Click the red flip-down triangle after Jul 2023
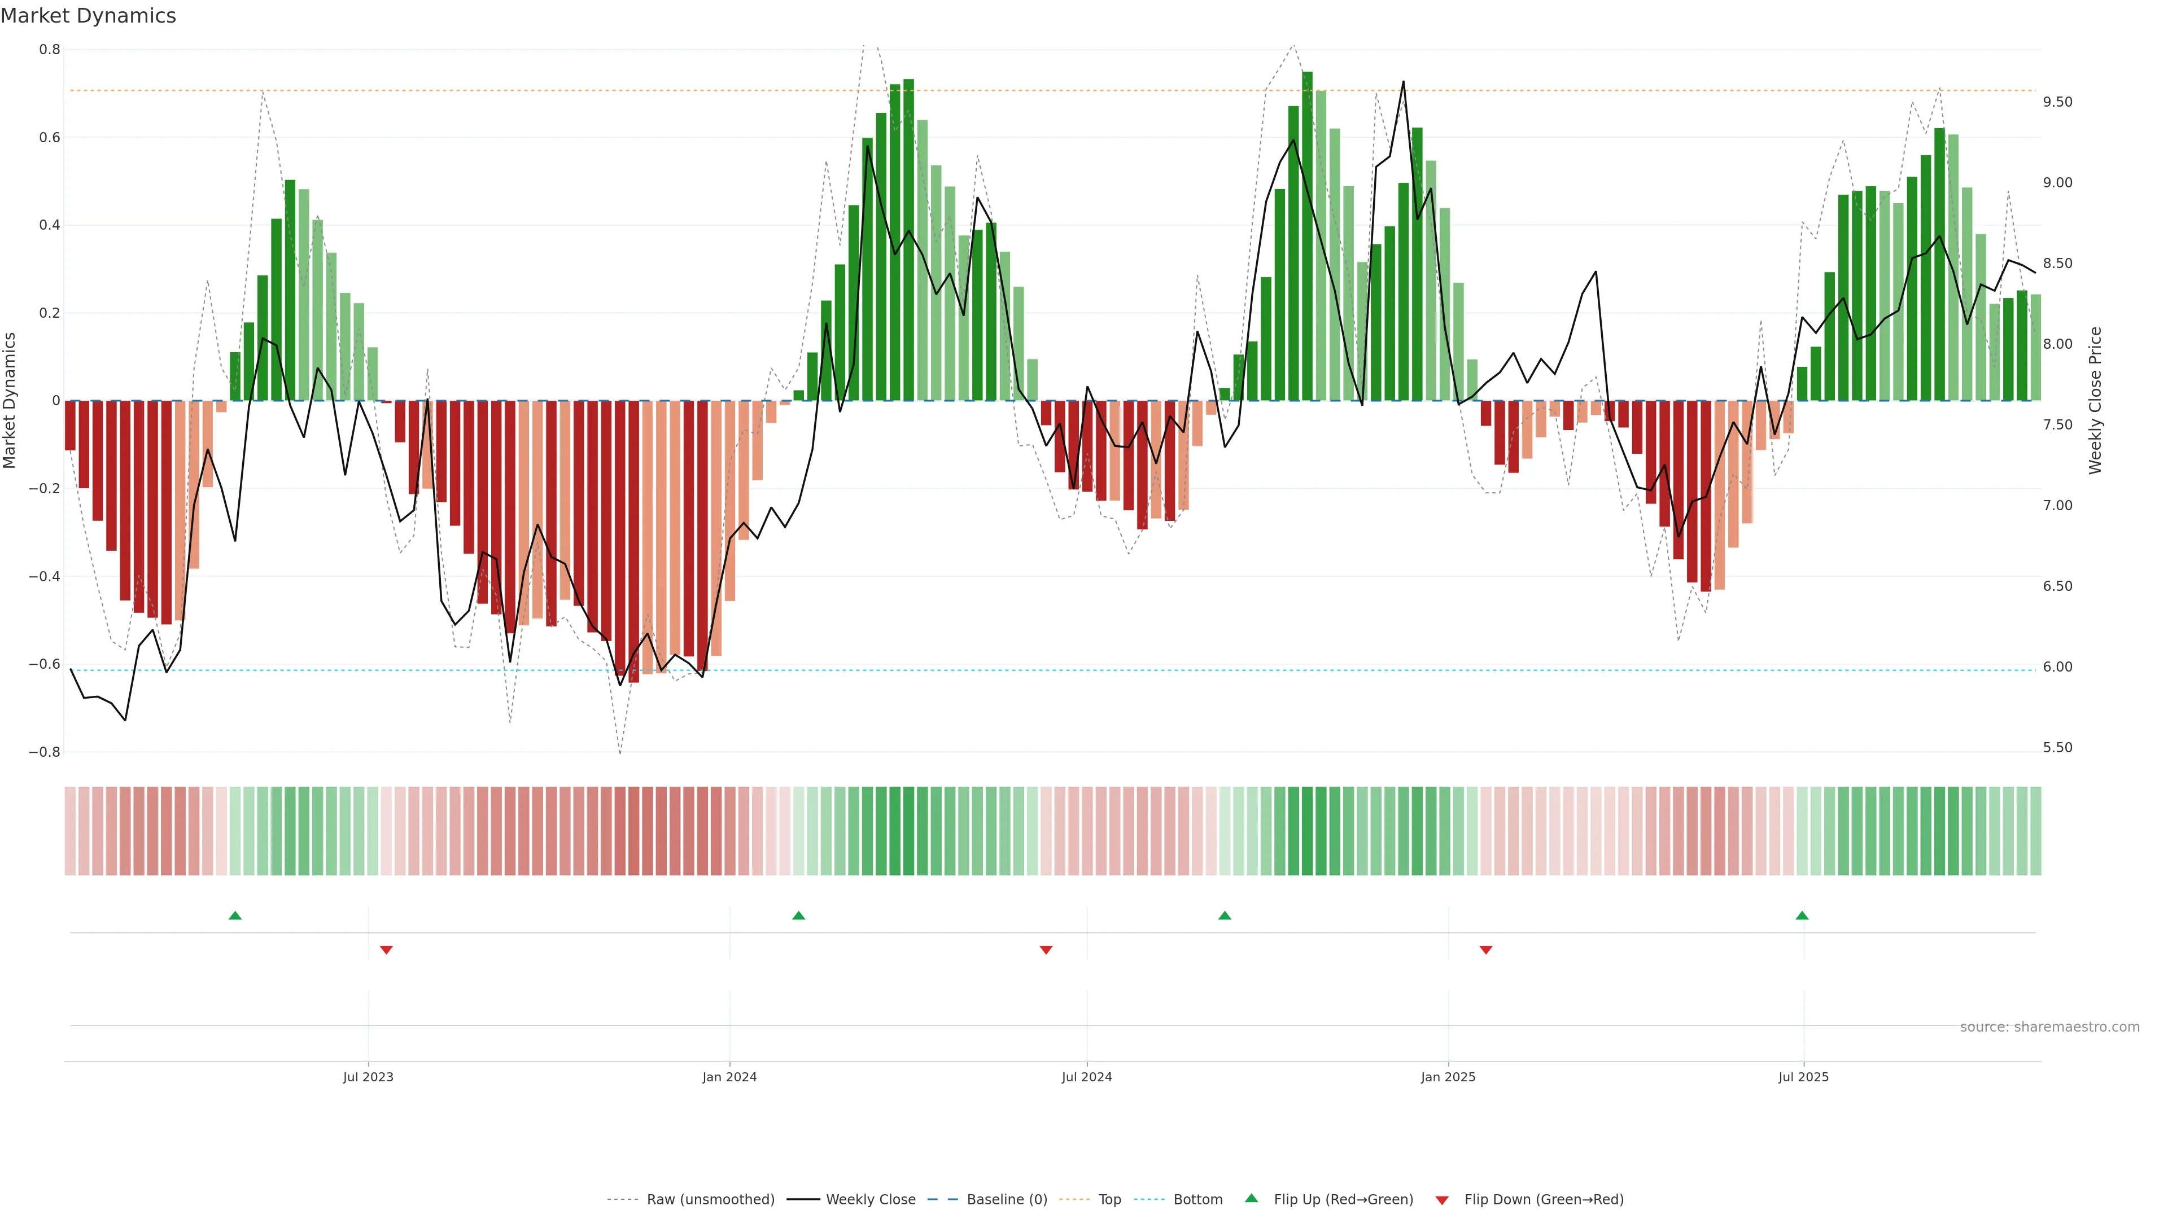Screen dimensions: 2168x1219 click(x=386, y=950)
